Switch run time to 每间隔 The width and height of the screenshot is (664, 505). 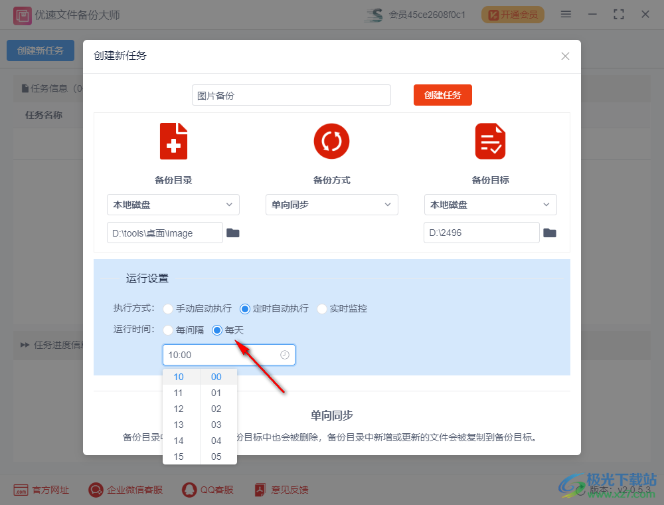[167, 330]
